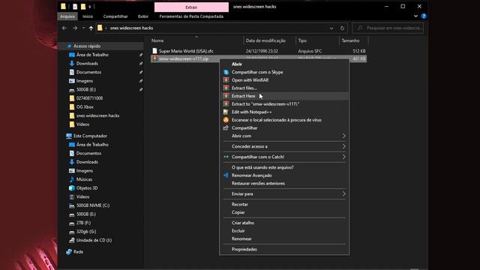Click the Unidade de CD (I:) drive icon
The height and width of the screenshot is (270, 480).
point(72,240)
